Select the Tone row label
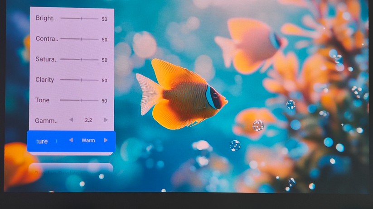Image resolution: width=373 pixels, height=209 pixels. (x=42, y=100)
